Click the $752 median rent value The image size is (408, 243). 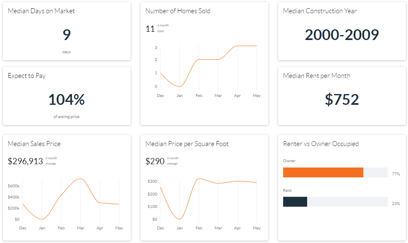[x=341, y=99]
